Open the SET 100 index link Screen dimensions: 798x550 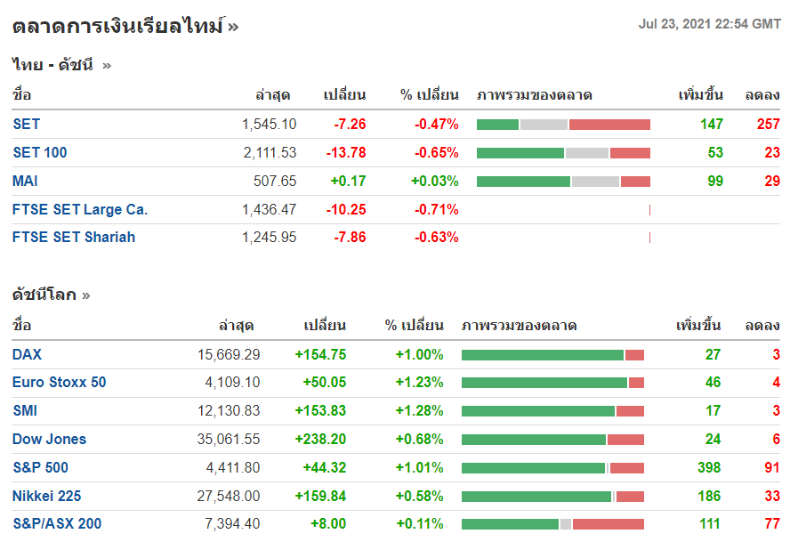(x=40, y=152)
